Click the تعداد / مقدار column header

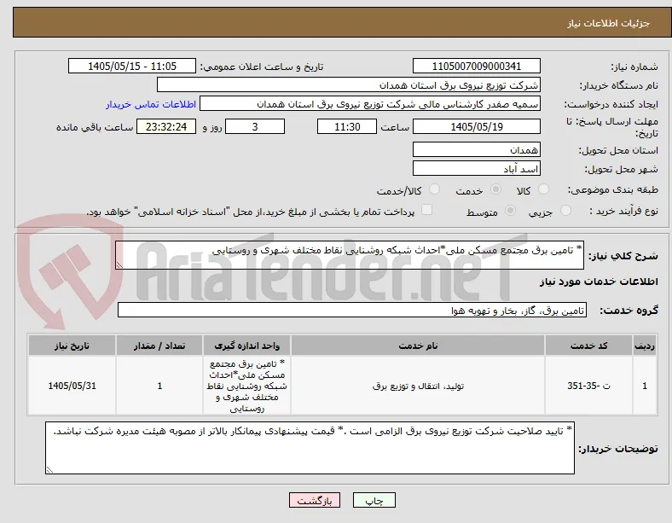coord(159,346)
